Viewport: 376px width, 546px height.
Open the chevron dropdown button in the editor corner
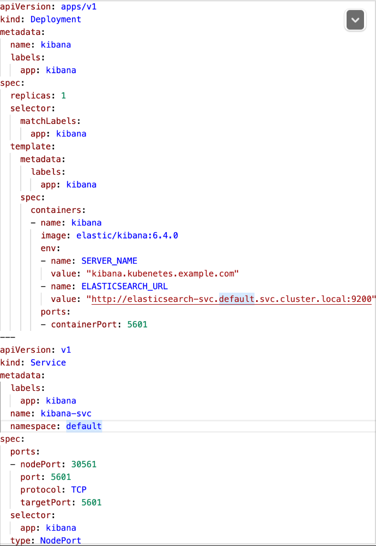coord(355,20)
